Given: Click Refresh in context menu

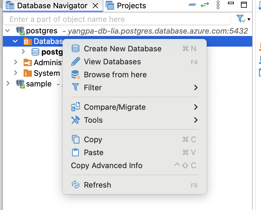Looking at the screenshot, I should (x=135, y=185).
